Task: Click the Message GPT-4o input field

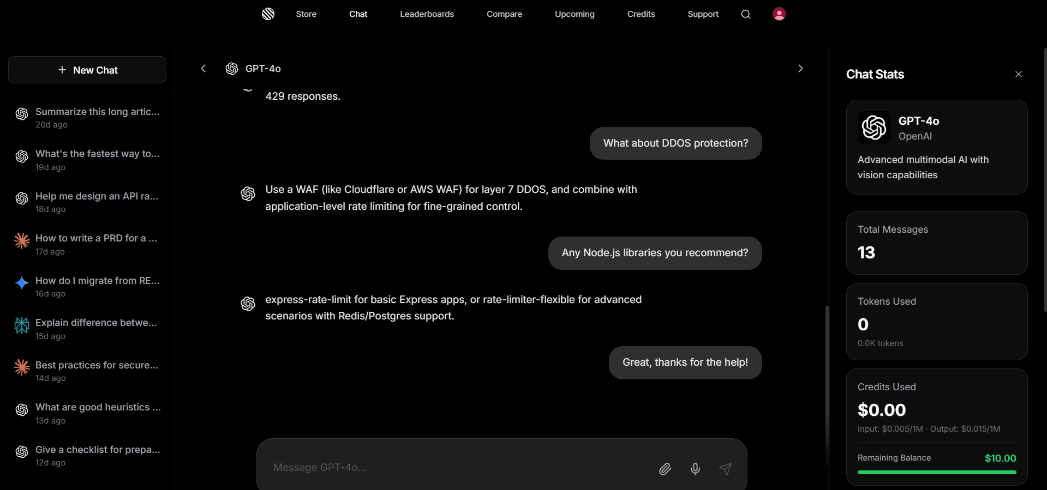Action: point(458,468)
